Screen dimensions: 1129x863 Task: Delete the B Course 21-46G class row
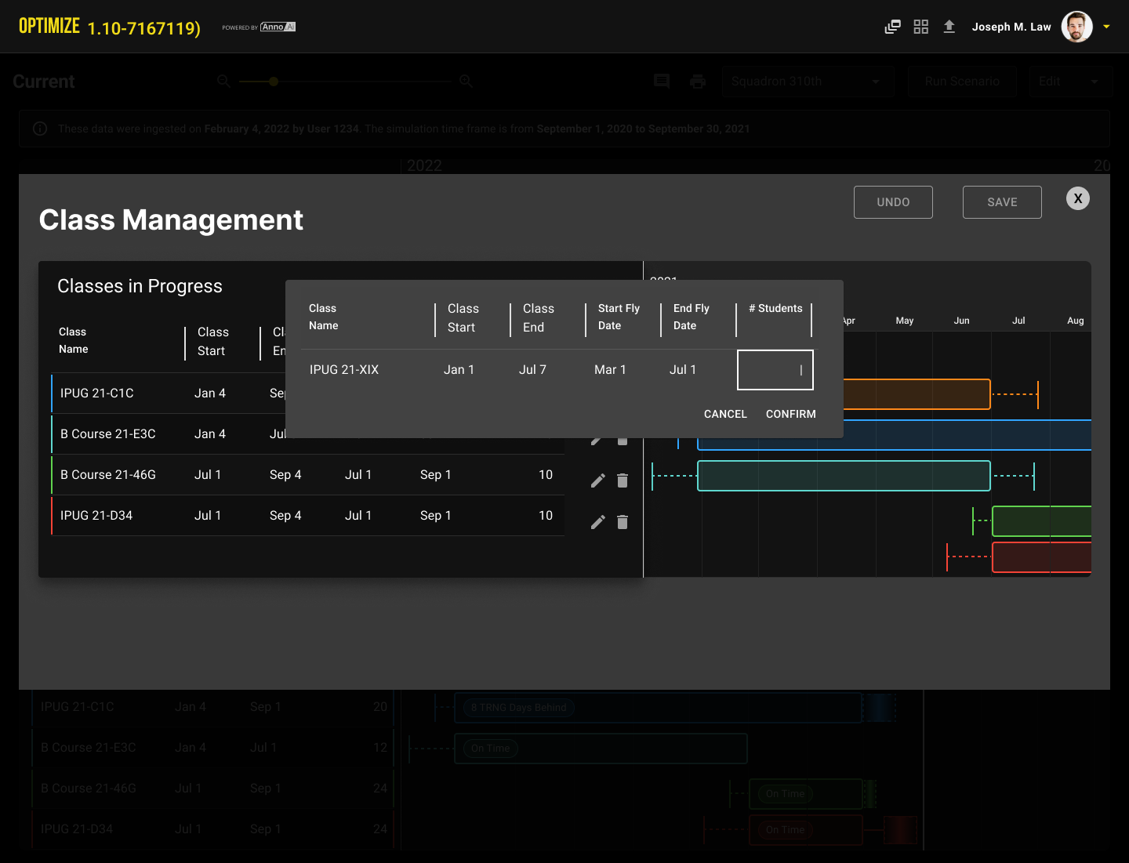click(623, 480)
